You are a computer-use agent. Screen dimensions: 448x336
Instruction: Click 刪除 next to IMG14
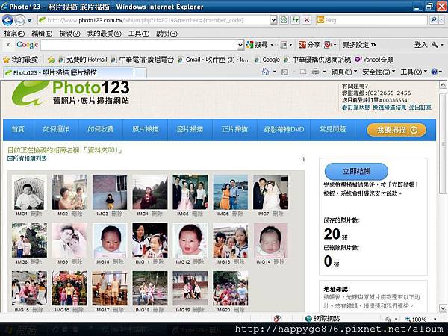279,261
